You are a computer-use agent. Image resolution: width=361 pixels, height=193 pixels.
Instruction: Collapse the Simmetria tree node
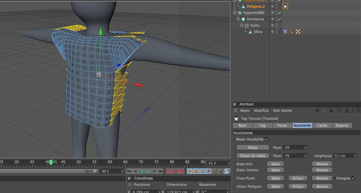tap(238, 19)
